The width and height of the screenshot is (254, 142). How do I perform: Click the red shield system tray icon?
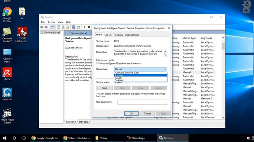pos(248,138)
